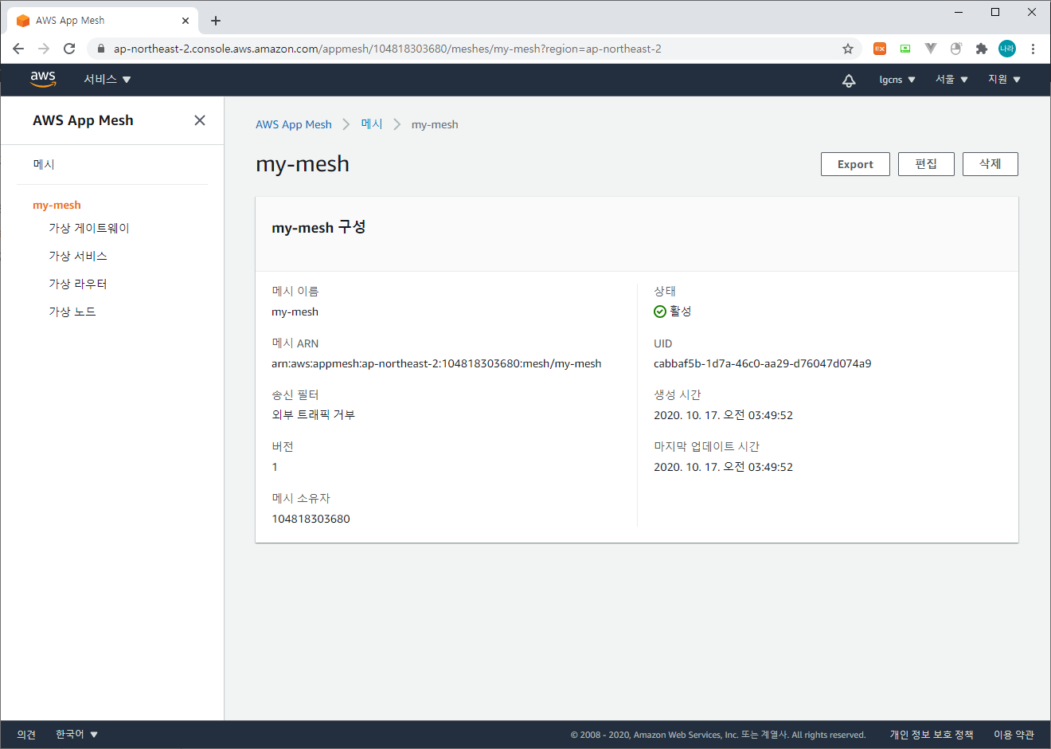Open the 서비스 services dropdown
This screenshot has width=1051, height=749.
pyautogui.click(x=107, y=80)
